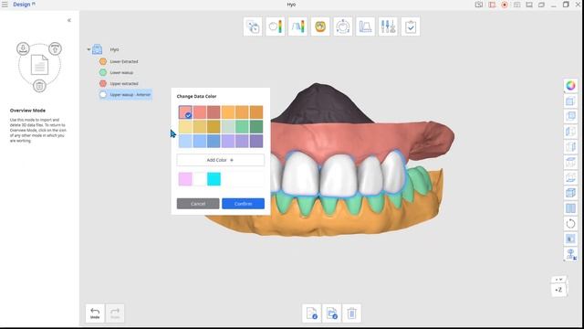Screen dimensions: 584x329
Task: Click the Redo button
Action: (115, 313)
